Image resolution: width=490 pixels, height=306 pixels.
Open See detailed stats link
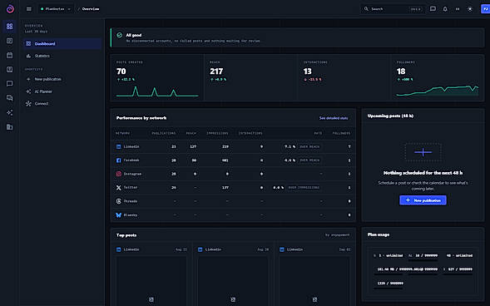tap(334, 118)
